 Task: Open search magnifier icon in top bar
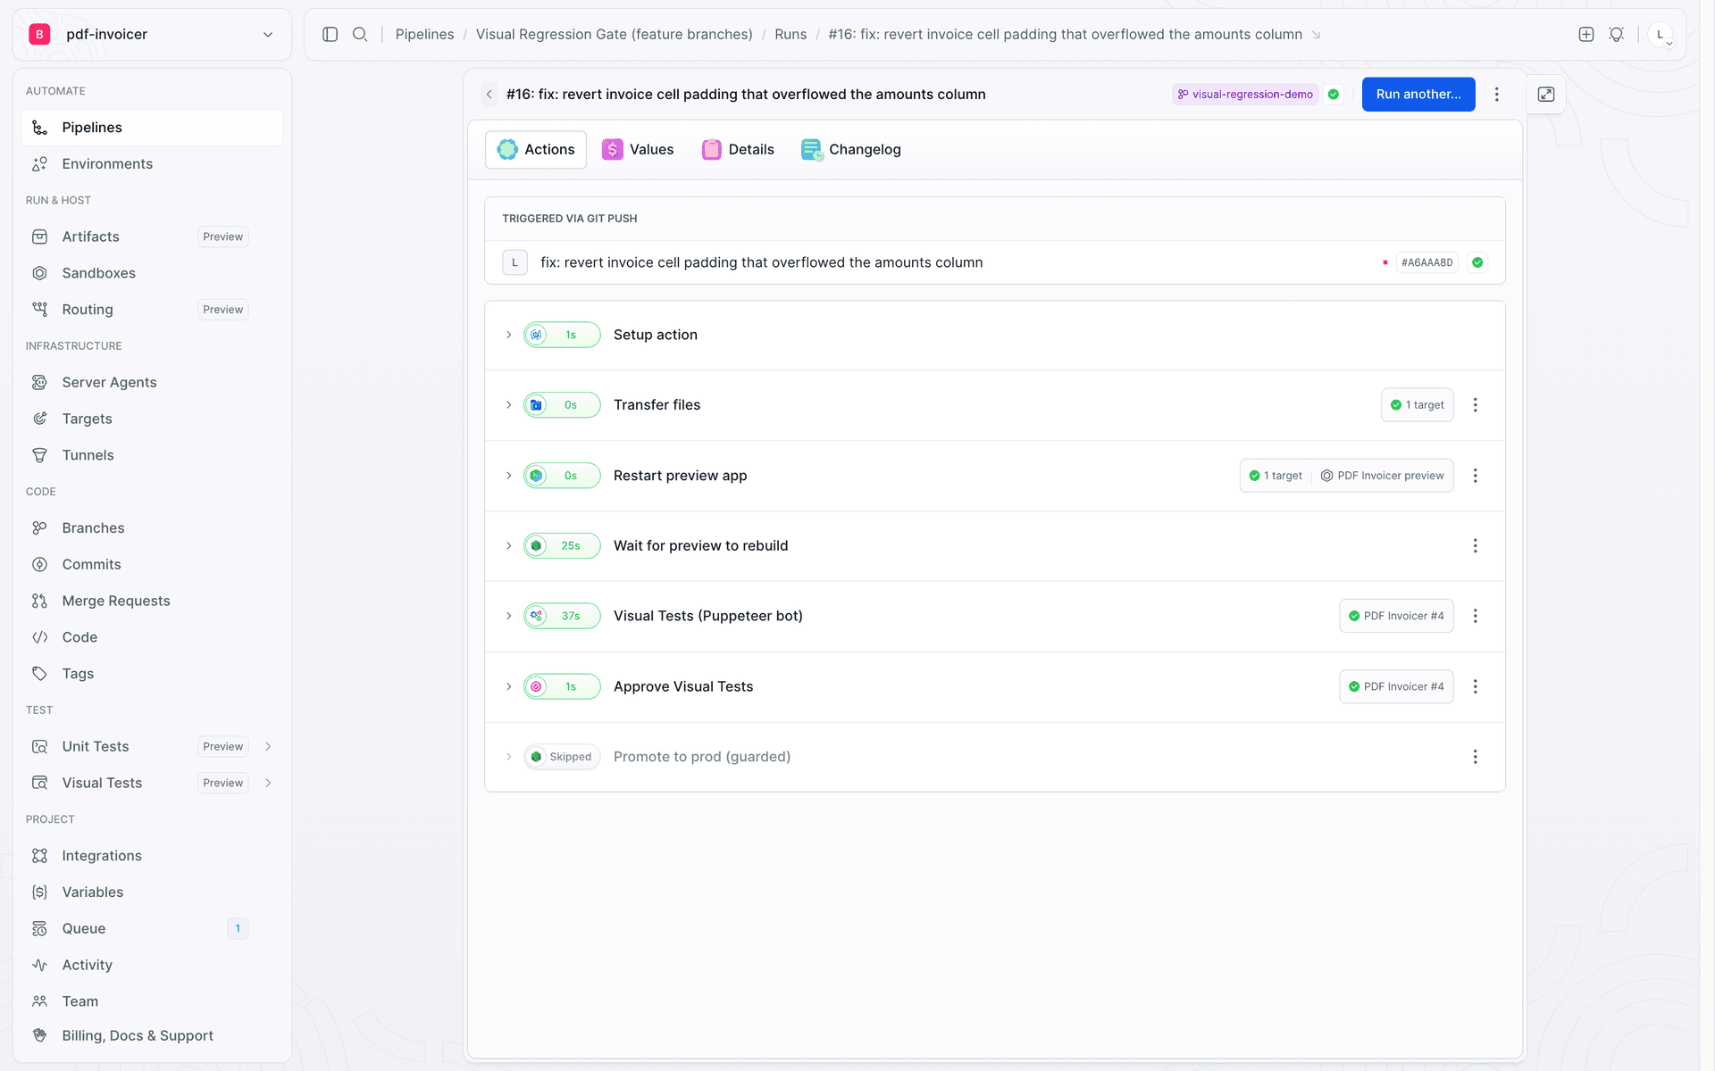pyautogui.click(x=360, y=34)
